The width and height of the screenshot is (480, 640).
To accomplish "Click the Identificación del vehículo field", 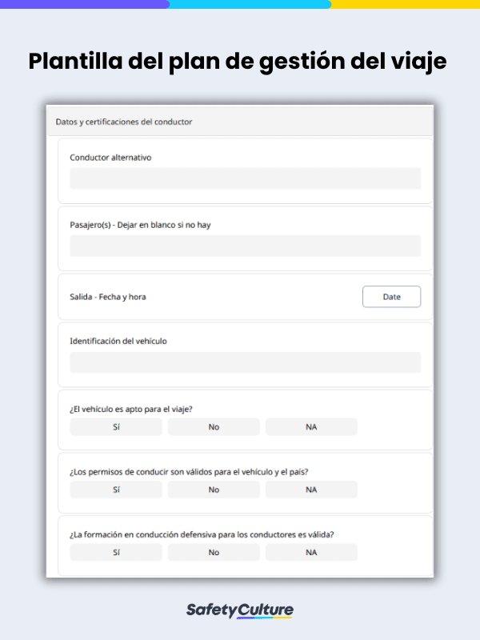I will click(245, 362).
